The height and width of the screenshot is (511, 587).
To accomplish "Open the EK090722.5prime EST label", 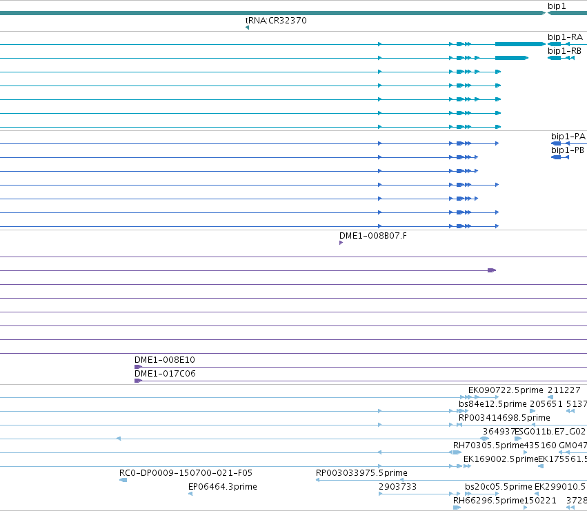I will tap(506, 390).
